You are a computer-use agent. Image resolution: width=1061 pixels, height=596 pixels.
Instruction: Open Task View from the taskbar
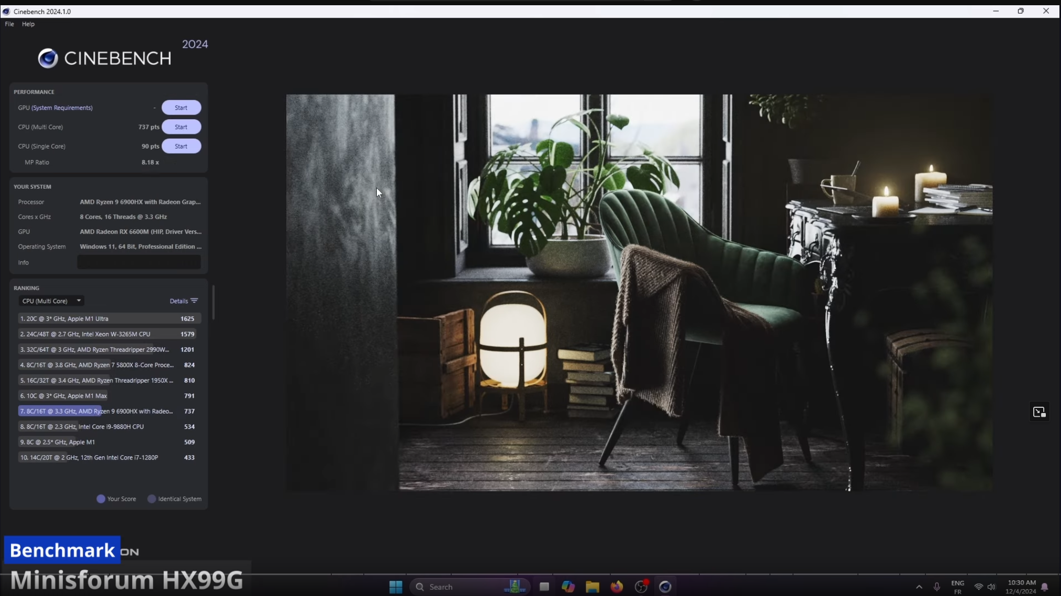pos(544,587)
